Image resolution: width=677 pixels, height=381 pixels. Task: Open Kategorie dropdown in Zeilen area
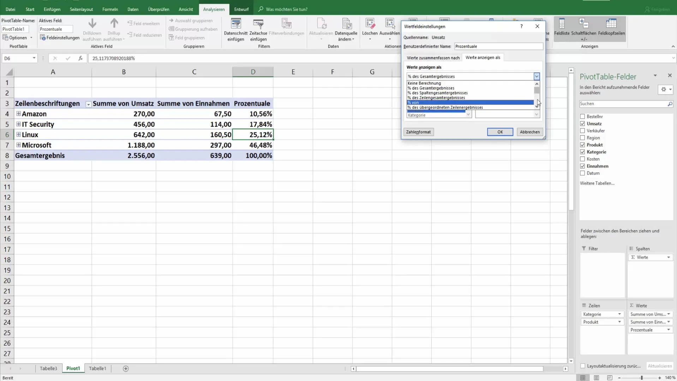point(619,314)
